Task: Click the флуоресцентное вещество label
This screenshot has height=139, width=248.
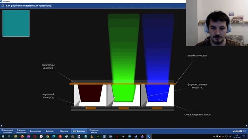Action: point(197,86)
